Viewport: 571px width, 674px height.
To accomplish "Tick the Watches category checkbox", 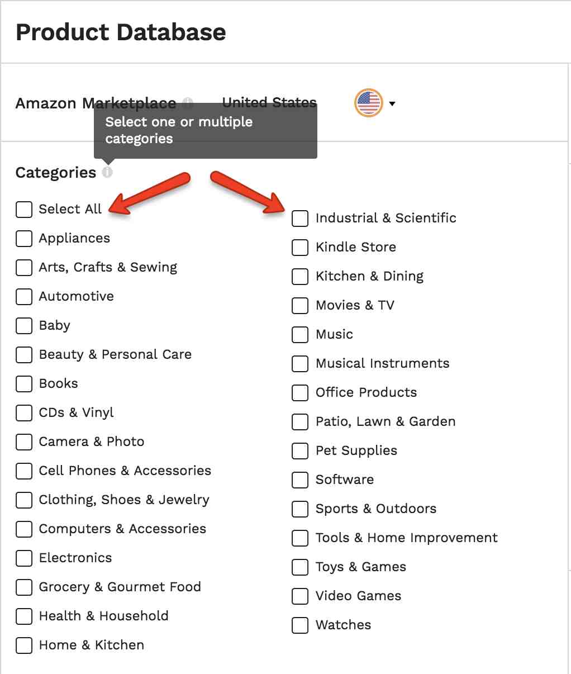I will [300, 625].
